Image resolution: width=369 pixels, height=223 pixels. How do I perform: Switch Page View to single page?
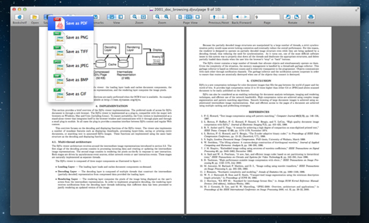point(180,17)
